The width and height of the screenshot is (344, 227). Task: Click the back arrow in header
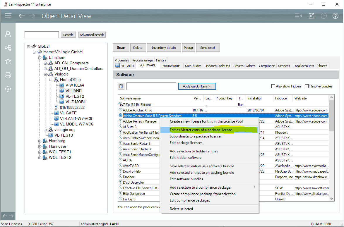pyautogui.click(x=22, y=16)
